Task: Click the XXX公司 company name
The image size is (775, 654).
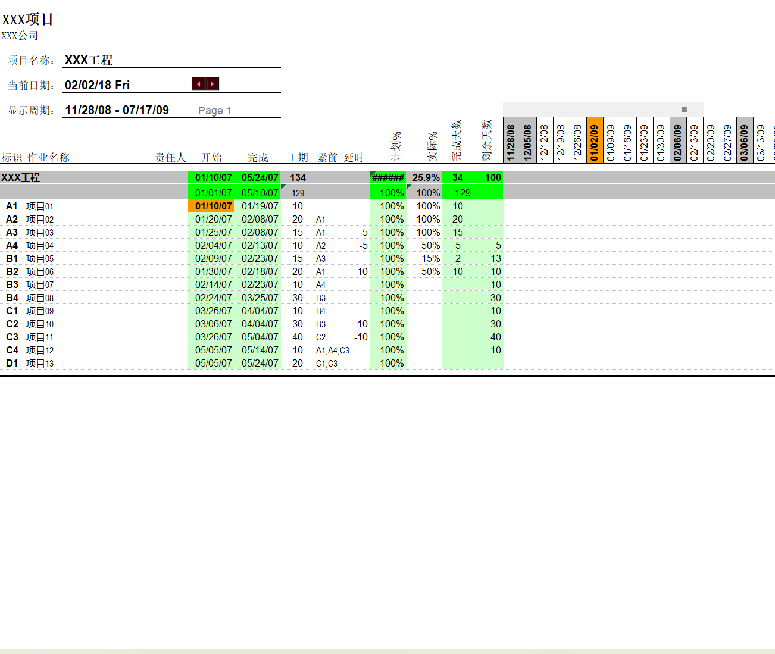Action: coord(20,36)
